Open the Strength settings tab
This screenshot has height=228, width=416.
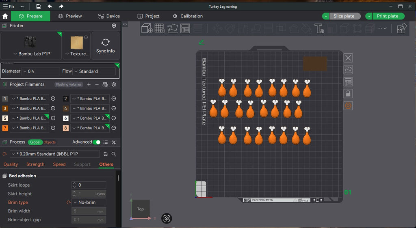click(35, 164)
